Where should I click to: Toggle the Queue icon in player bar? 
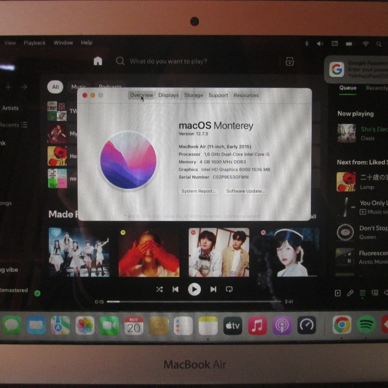tap(362, 293)
